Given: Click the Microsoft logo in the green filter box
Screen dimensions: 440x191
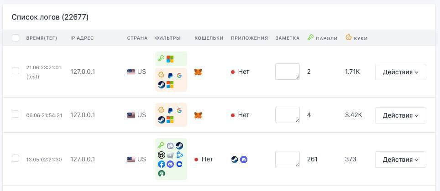Looking at the screenshot, I should (170, 59).
